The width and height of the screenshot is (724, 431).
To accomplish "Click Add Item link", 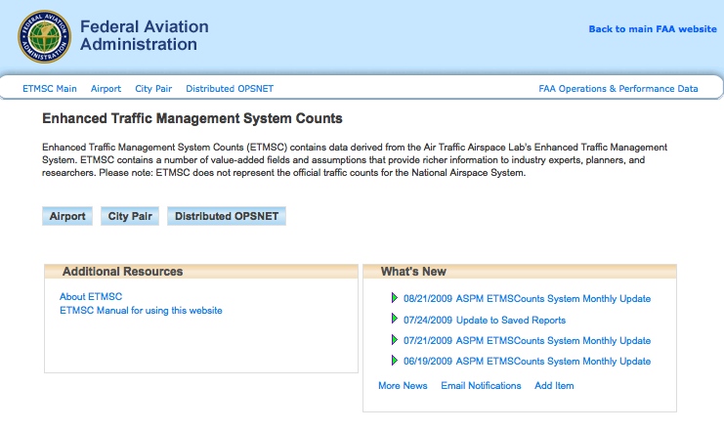I will [x=554, y=386].
